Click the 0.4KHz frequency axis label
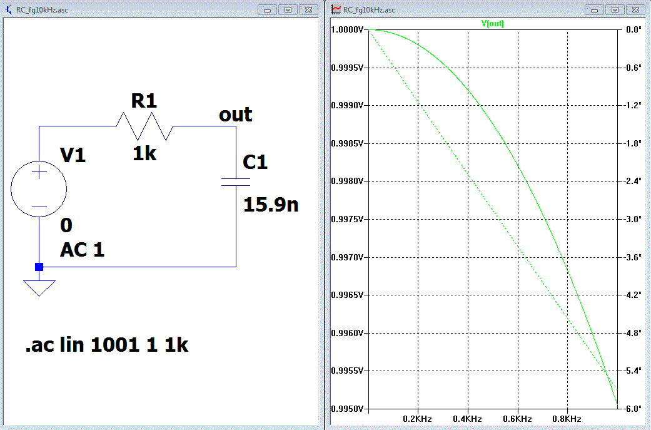This screenshot has width=651, height=430. pyautogui.click(x=468, y=419)
